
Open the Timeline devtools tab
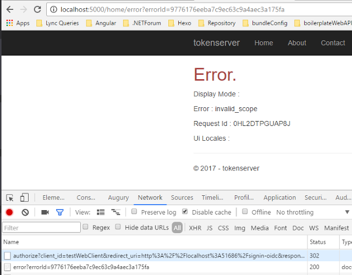(212, 197)
